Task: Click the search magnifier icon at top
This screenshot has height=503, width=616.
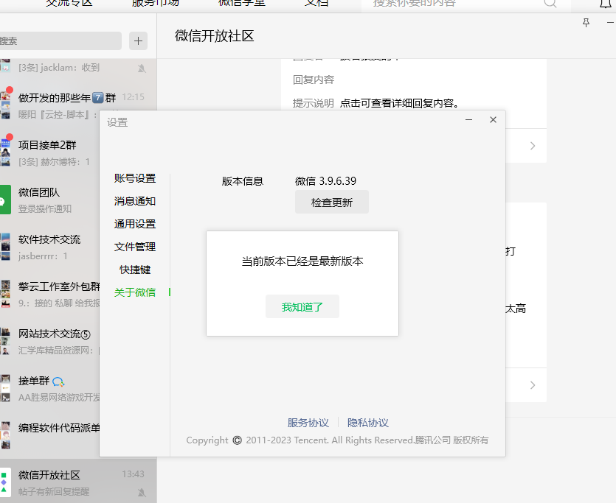Action: click(550, 4)
